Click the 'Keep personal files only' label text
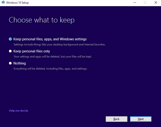 [32, 51]
